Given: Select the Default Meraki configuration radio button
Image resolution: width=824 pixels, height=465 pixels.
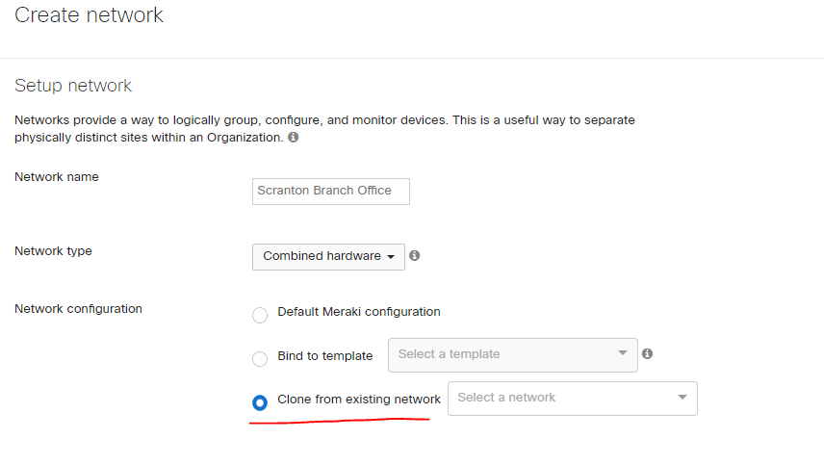Looking at the screenshot, I should [x=260, y=315].
